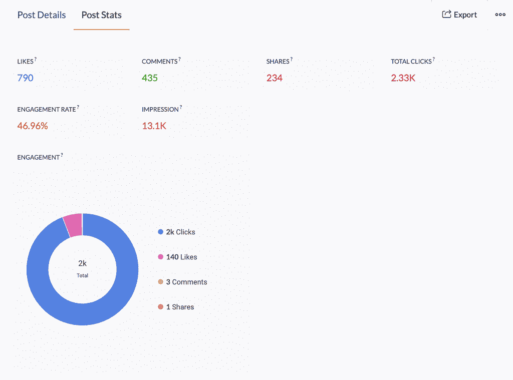This screenshot has height=380, width=513.
Task: Show help tooltip next to Engagement heading
Action: (62, 155)
